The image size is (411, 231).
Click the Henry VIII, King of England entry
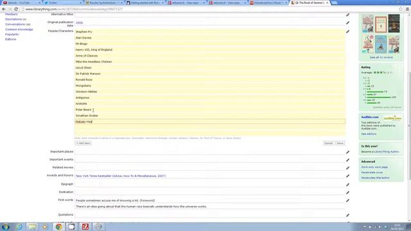[x=210, y=50]
